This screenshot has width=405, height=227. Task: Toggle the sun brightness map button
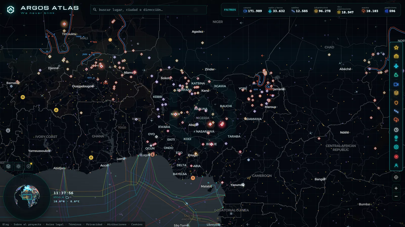point(18,166)
